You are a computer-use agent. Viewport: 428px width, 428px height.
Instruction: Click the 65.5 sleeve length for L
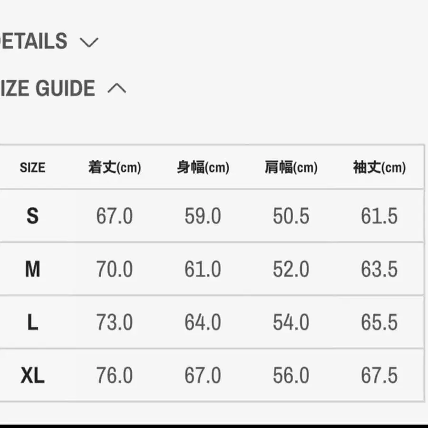379,323
